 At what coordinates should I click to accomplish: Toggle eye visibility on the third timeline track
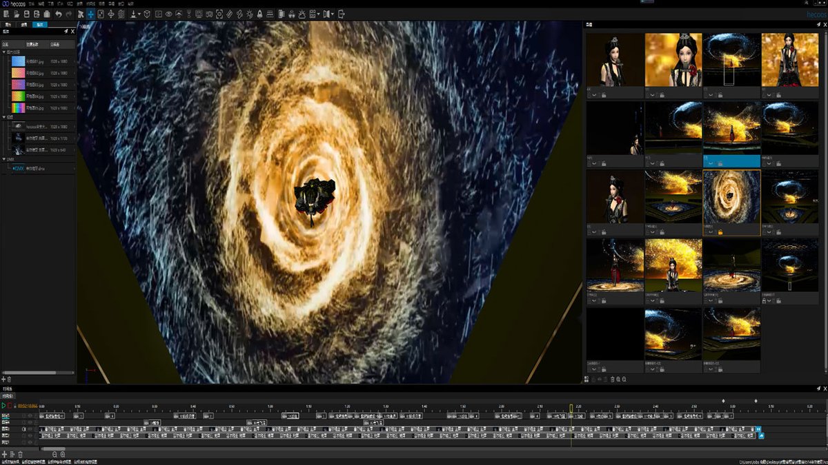(x=30, y=429)
